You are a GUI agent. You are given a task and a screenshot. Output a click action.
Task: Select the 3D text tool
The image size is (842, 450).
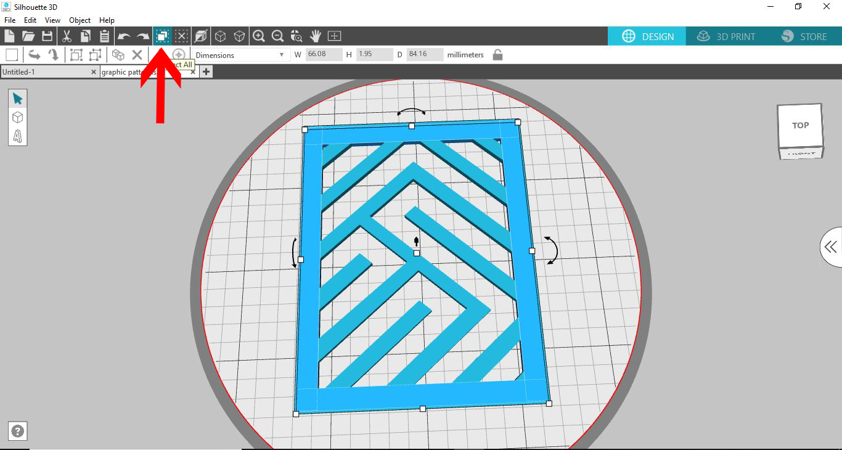pyautogui.click(x=17, y=136)
